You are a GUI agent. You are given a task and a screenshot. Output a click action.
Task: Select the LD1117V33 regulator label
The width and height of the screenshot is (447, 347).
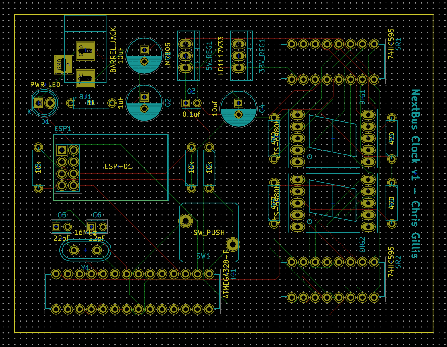pos(221,56)
